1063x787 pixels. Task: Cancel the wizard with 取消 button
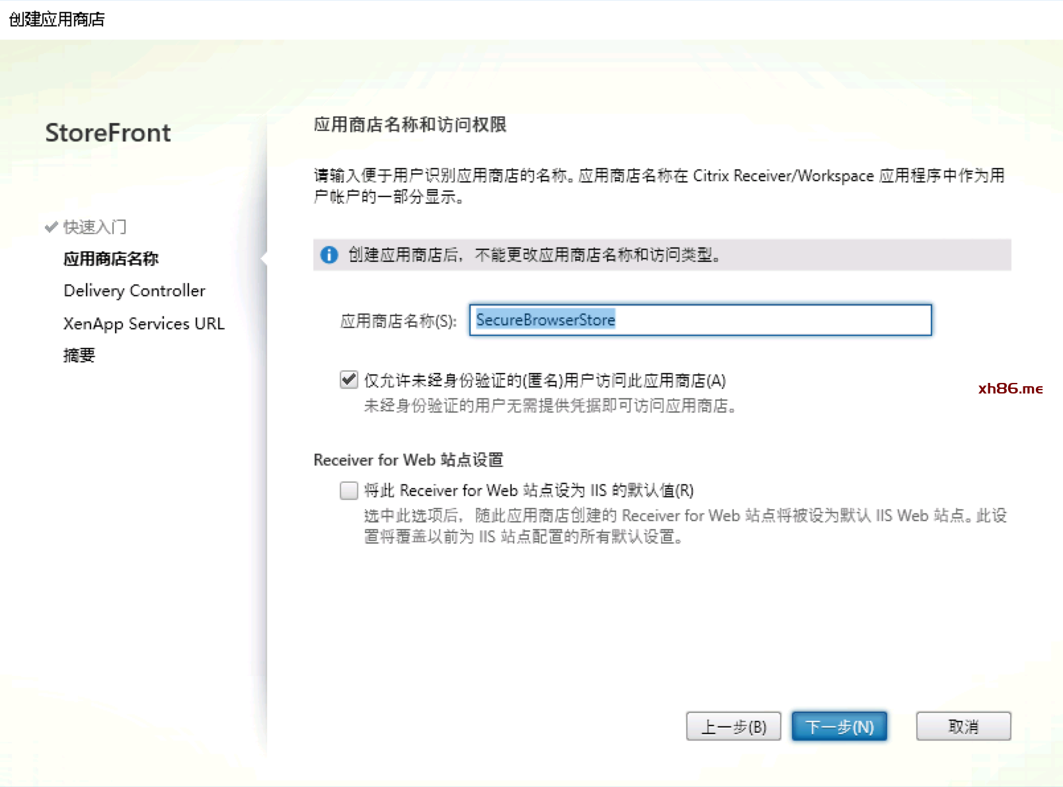(x=963, y=726)
